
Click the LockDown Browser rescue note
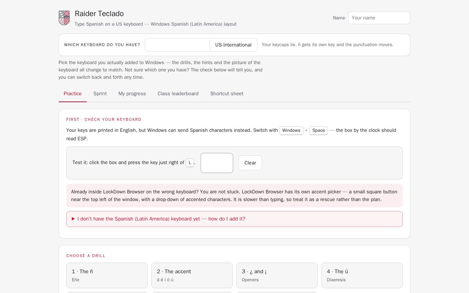234,196
